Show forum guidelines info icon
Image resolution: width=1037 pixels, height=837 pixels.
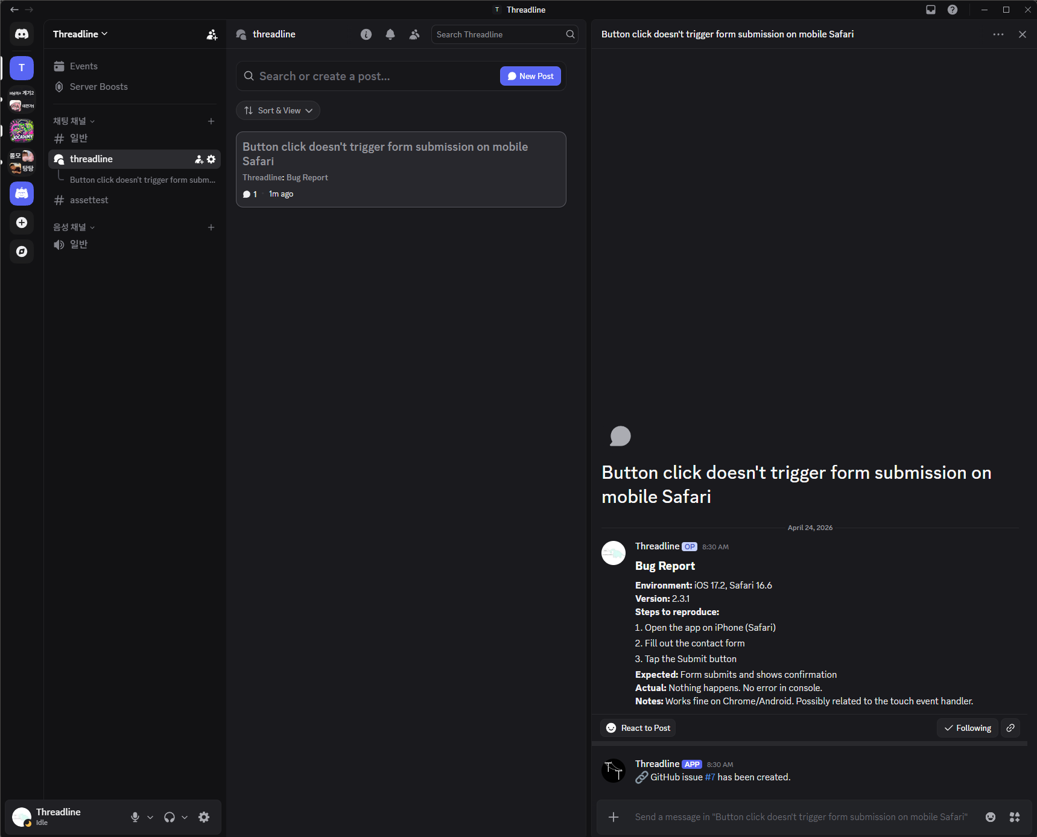[366, 34]
